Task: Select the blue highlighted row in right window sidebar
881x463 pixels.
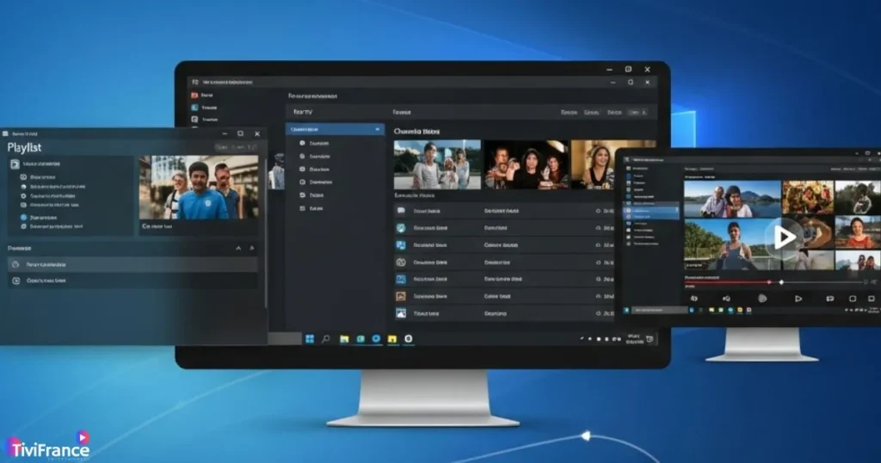Action: (x=650, y=212)
